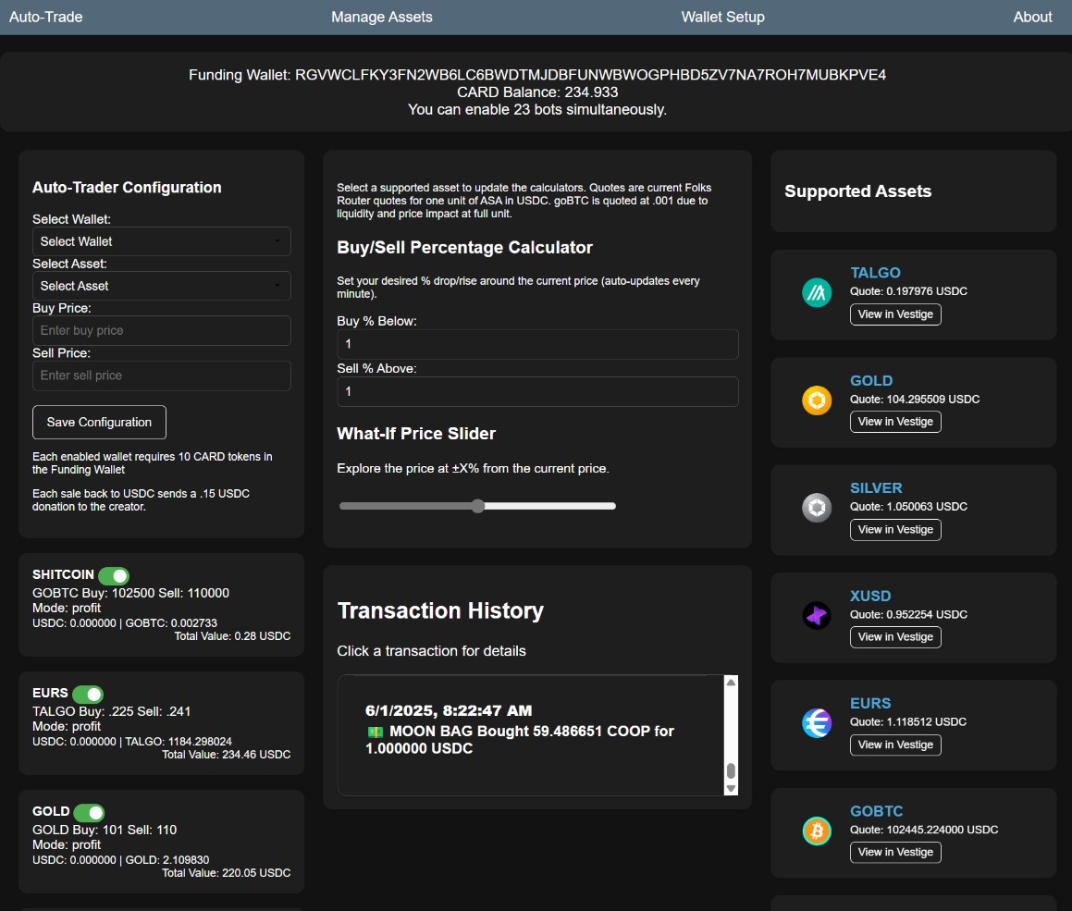1072x911 pixels.
Task: Click the GOBTC Bitcoin-style icon
Action: pyautogui.click(x=817, y=831)
